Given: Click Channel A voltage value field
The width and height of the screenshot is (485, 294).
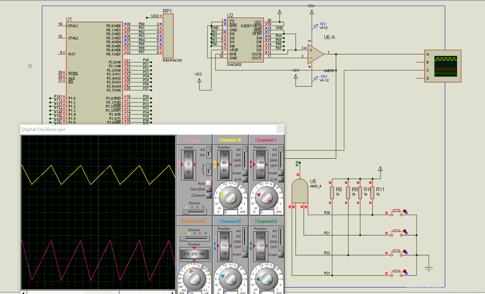Looking at the screenshot, I should [x=231, y=212].
